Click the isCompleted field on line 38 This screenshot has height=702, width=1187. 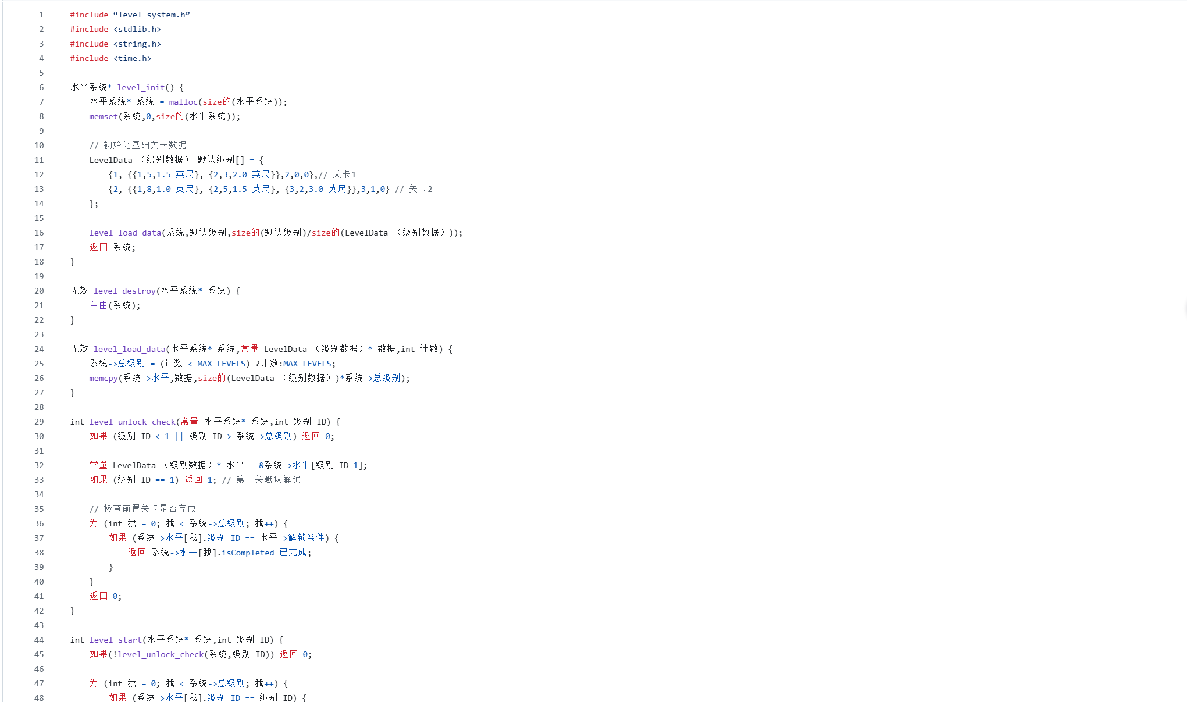[x=247, y=553]
